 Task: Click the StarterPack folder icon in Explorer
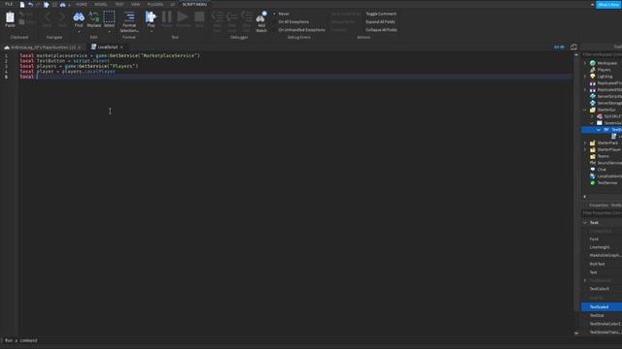pyautogui.click(x=593, y=143)
